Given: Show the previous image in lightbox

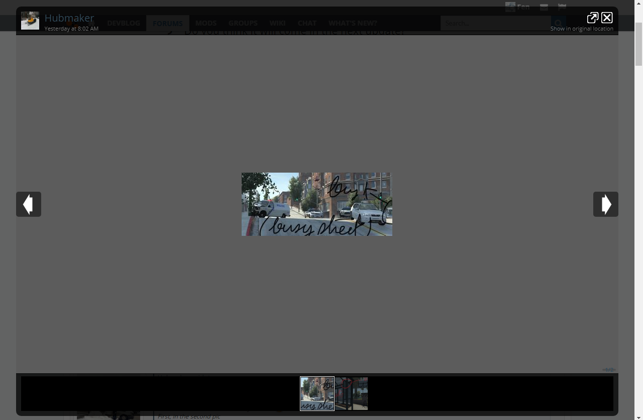Looking at the screenshot, I should tap(29, 204).
